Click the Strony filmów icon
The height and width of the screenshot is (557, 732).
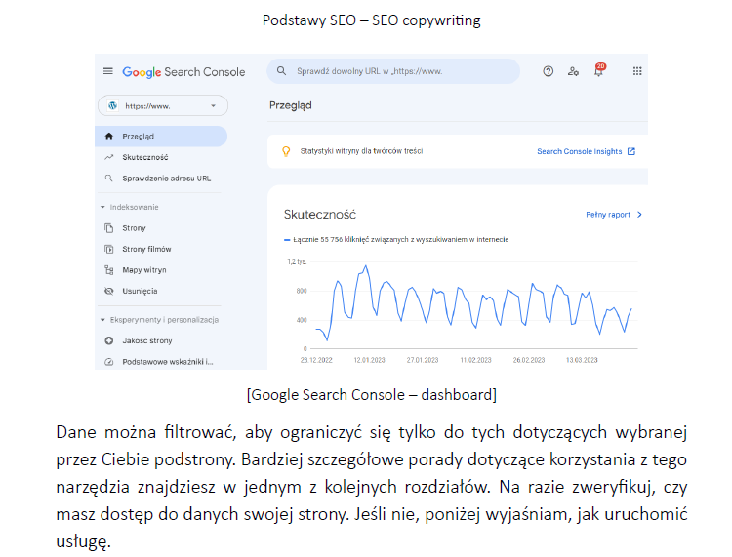[x=109, y=249]
